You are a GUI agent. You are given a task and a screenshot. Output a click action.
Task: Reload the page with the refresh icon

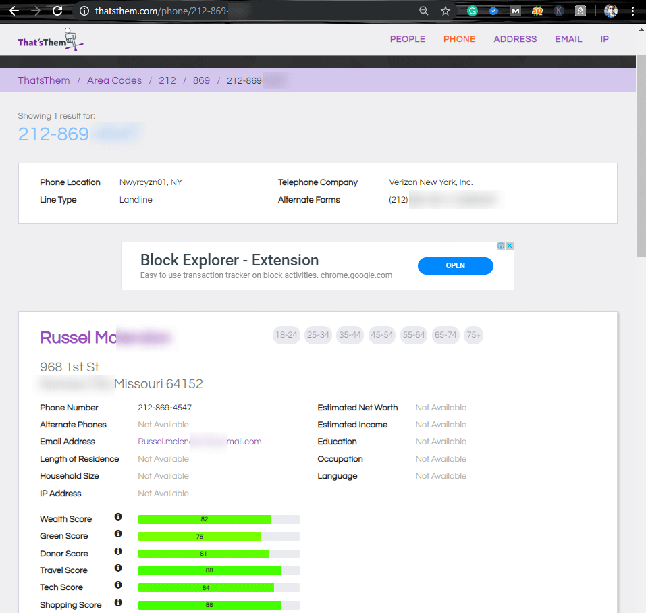pos(57,11)
